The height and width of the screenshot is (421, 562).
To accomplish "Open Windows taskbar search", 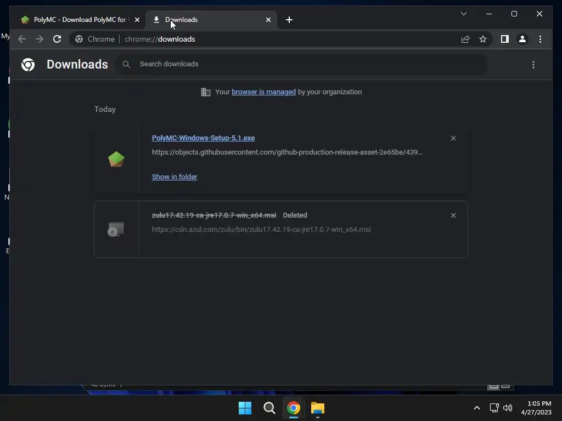I will [269, 408].
